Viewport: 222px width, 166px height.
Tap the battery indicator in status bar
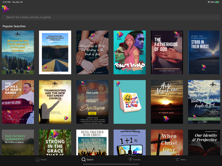[x=217, y=2]
